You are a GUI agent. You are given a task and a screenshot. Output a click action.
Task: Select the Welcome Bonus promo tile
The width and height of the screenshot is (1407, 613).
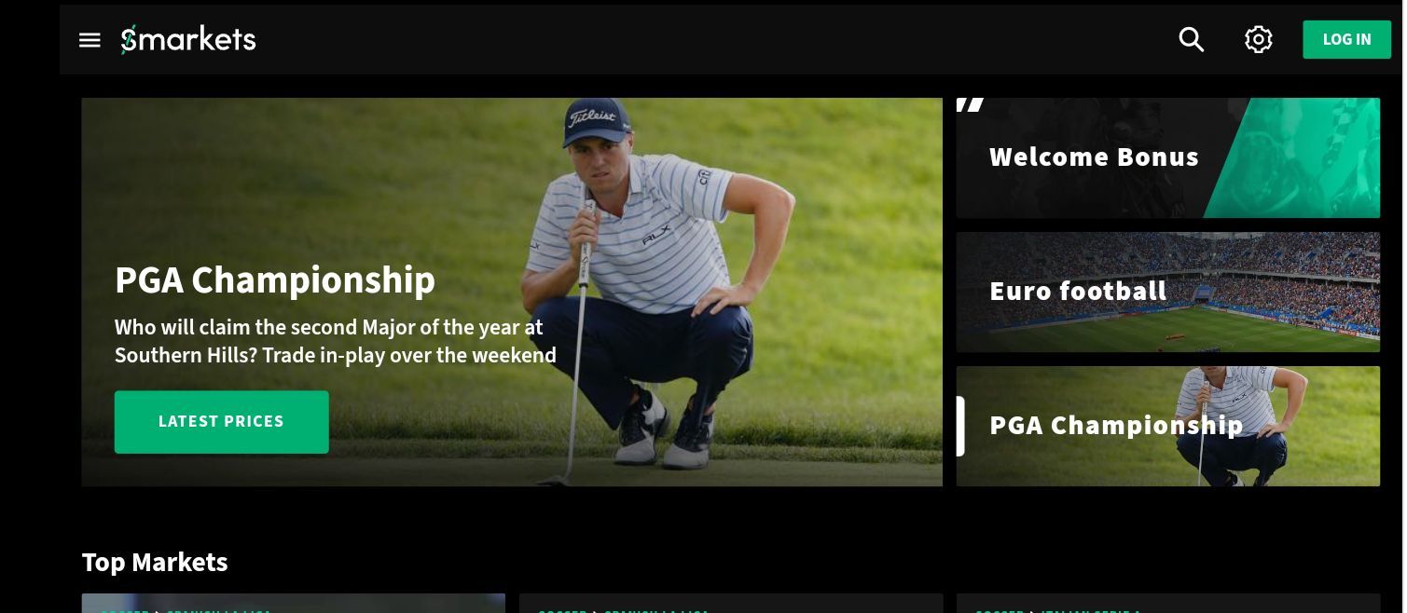[1167, 158]
